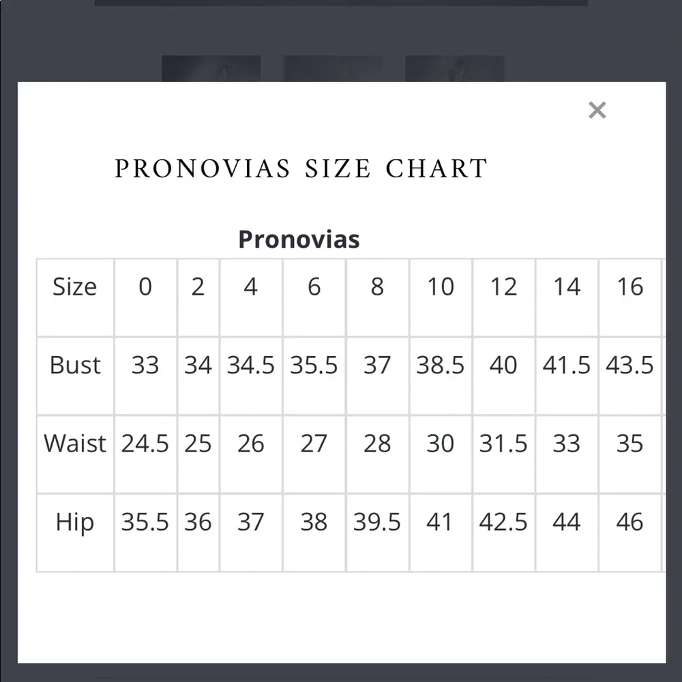The width and height of the screenshot is (682, 682).
Task: Click the Waist row label
Action: coord(75,444)
